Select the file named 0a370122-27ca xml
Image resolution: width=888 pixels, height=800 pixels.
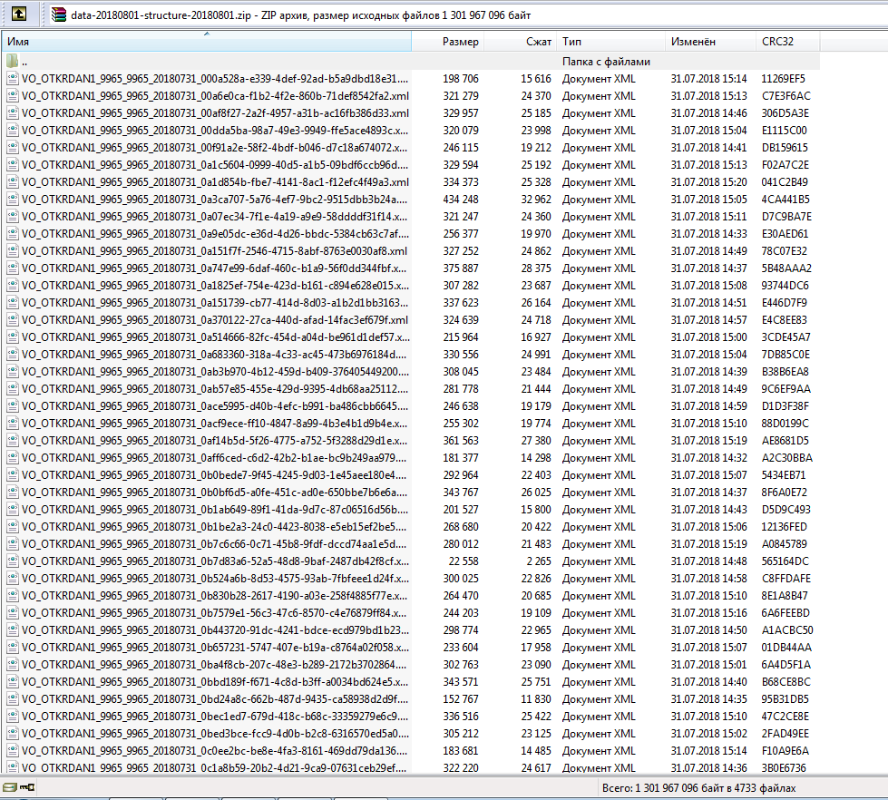point(215,320)
